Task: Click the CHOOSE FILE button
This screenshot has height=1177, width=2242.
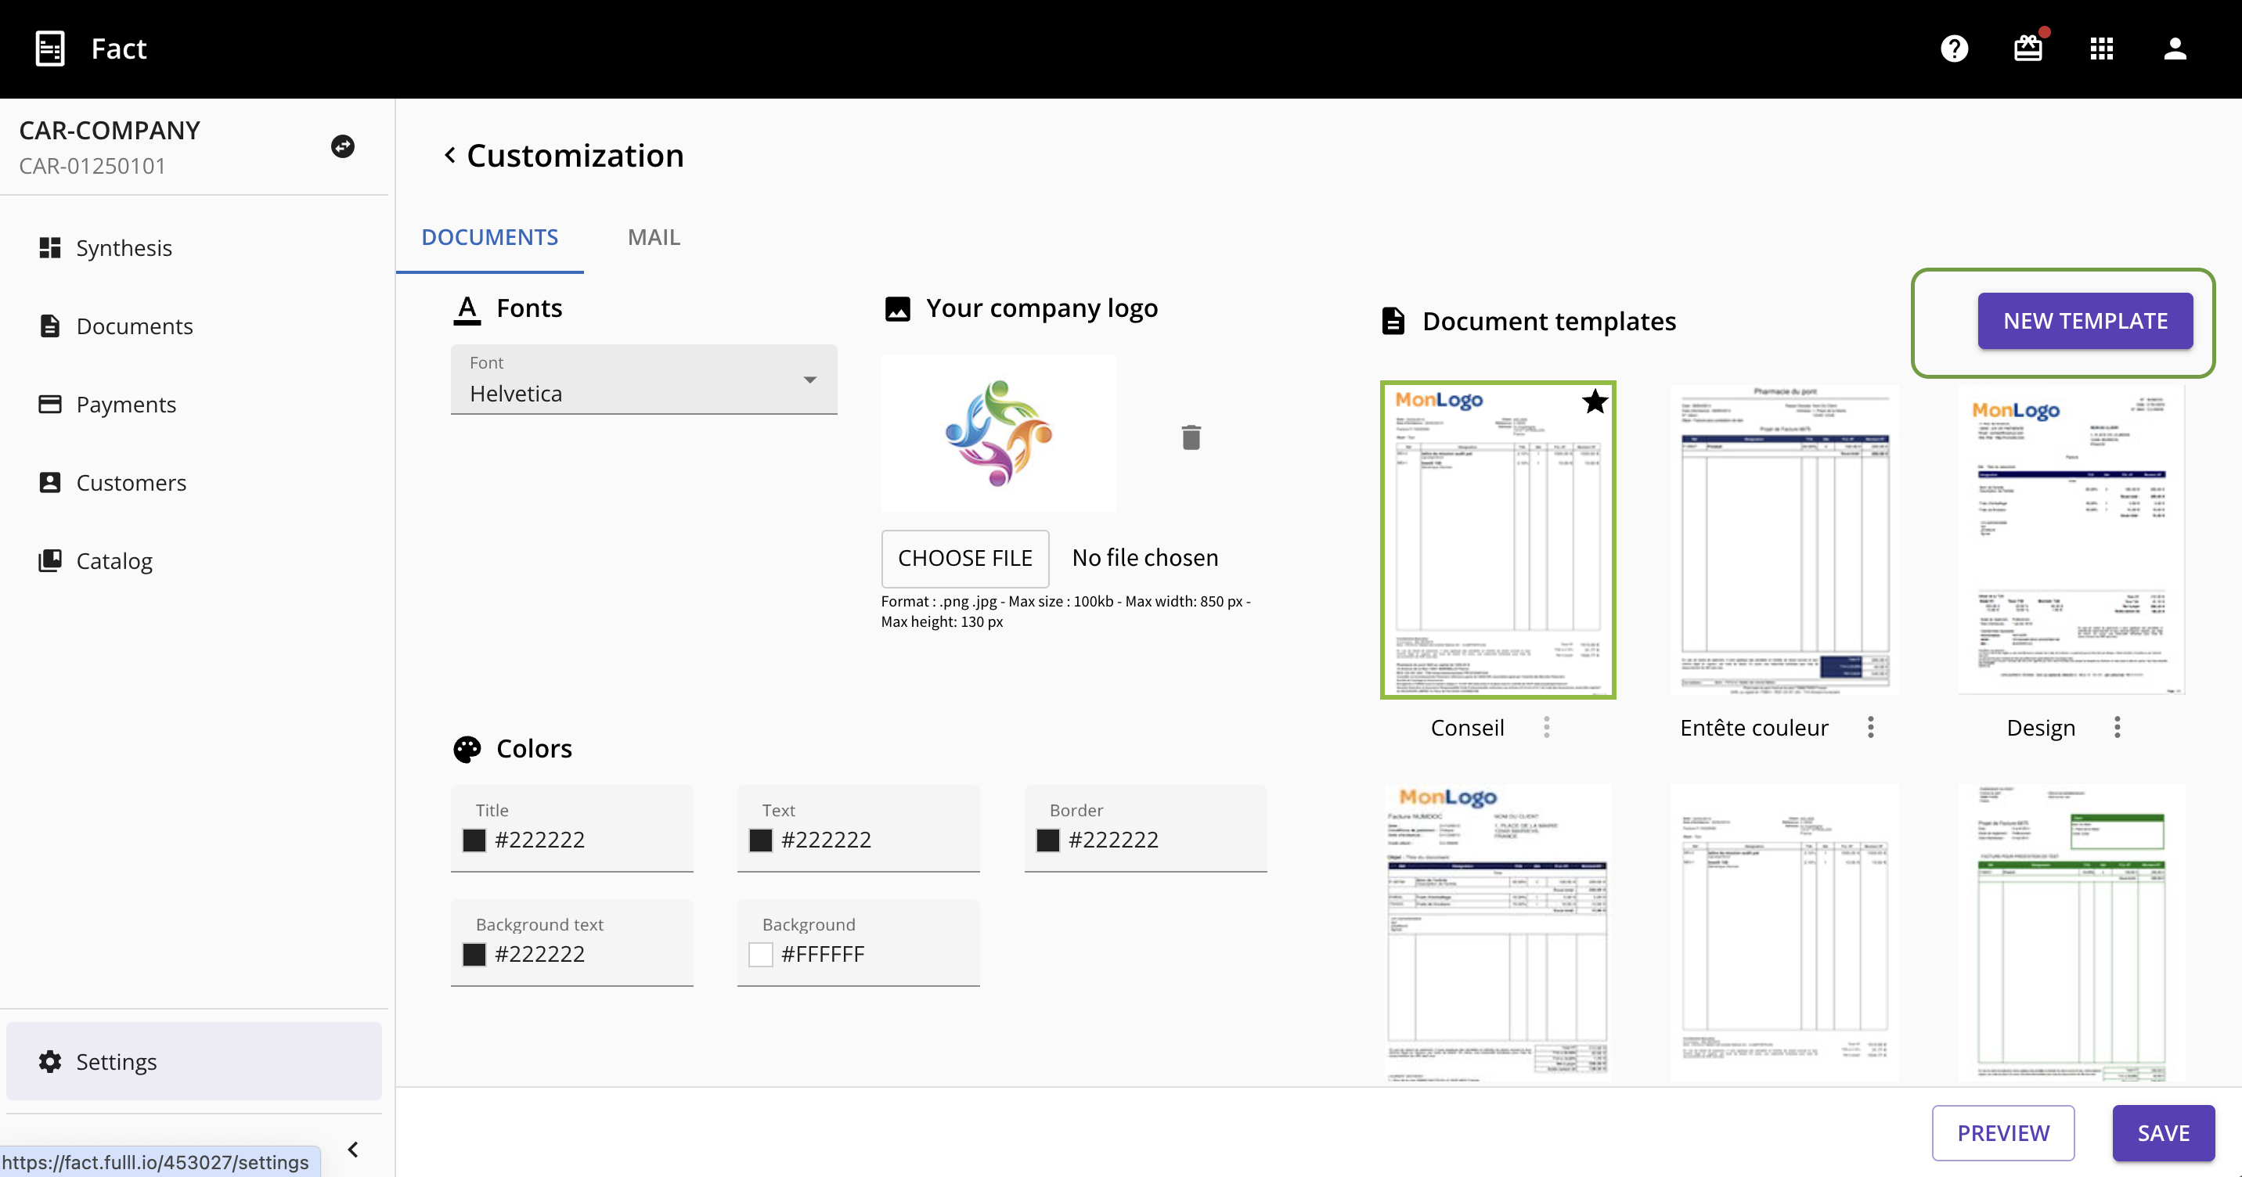Action: pos(964,559)
